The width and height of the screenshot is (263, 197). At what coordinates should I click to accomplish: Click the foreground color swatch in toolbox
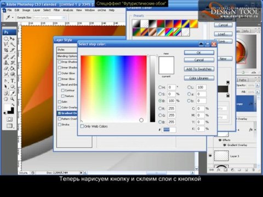pyautogui.click(x=8, y=107)
